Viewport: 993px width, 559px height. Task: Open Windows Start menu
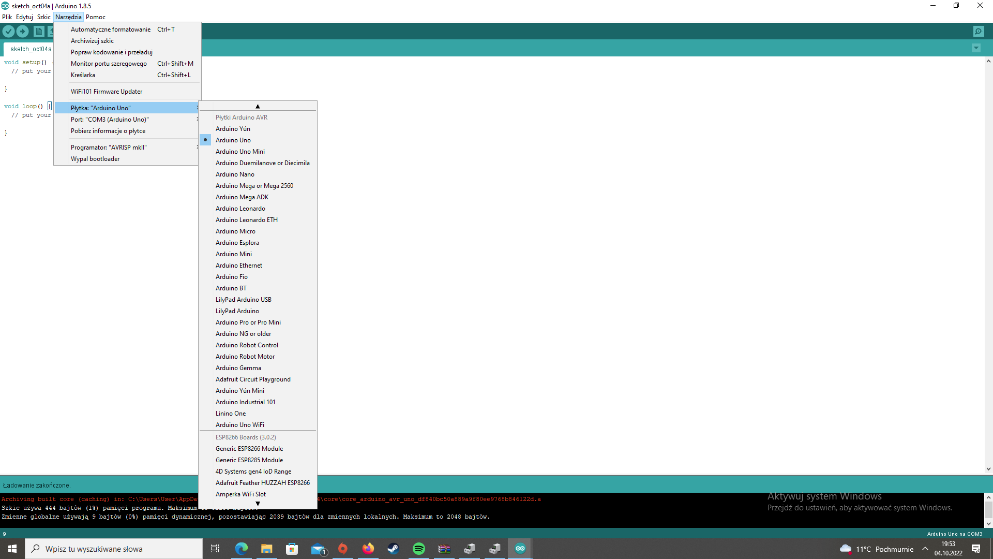coord(12,549)
